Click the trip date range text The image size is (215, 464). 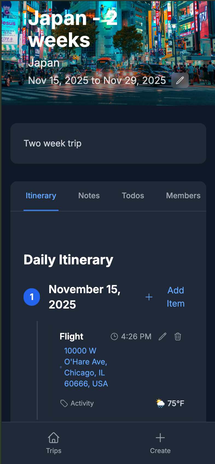pos(97,80)
